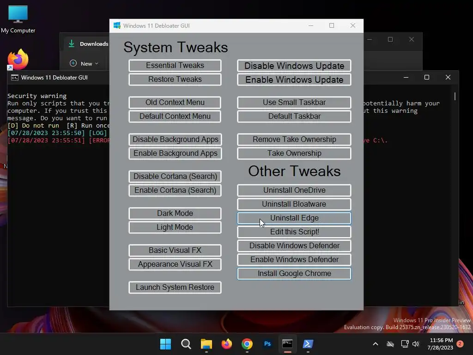Viewport: 473px width, 355px height.
Task: Click Enable Background Apps
Action: coord(175,153)
